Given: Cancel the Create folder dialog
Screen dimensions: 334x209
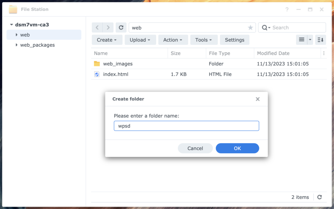Looking at the screenshot, I should click(195, 148).
